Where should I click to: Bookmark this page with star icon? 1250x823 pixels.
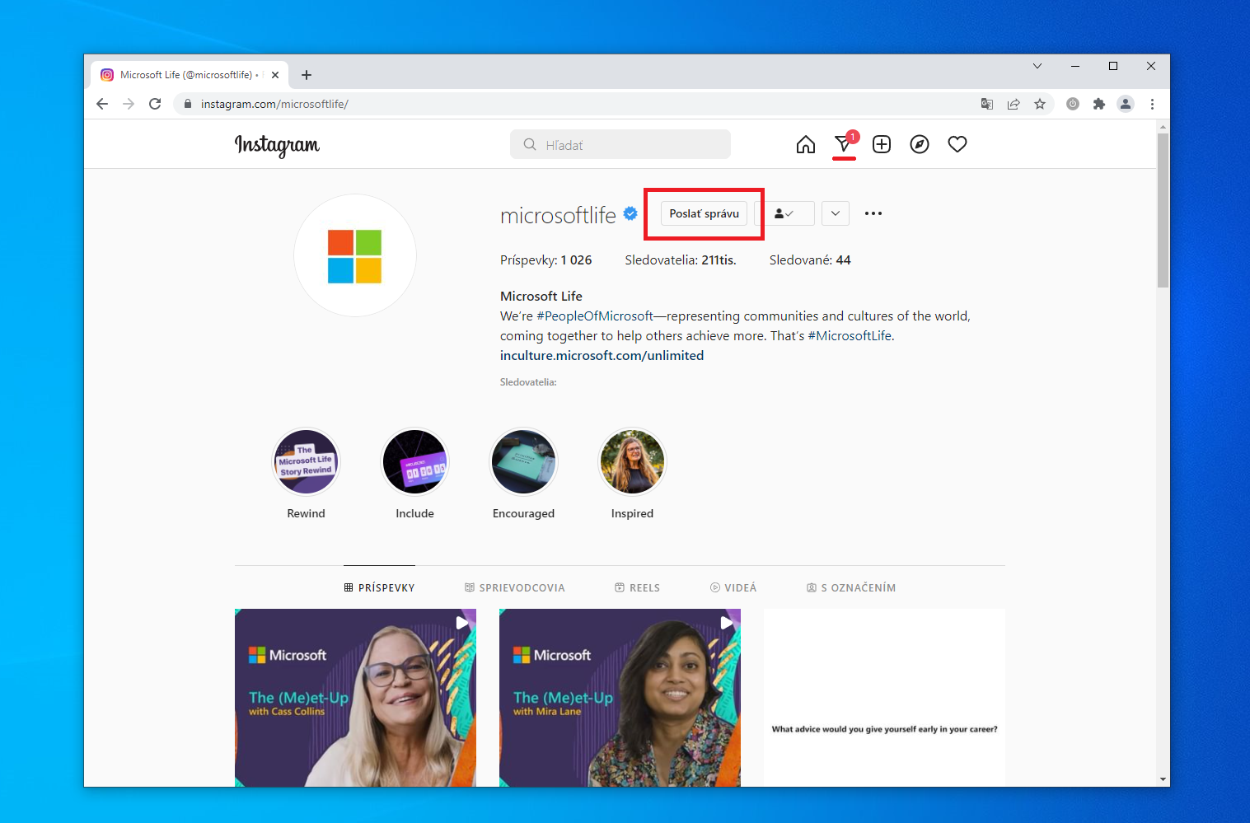click(x=1040, y=104)
